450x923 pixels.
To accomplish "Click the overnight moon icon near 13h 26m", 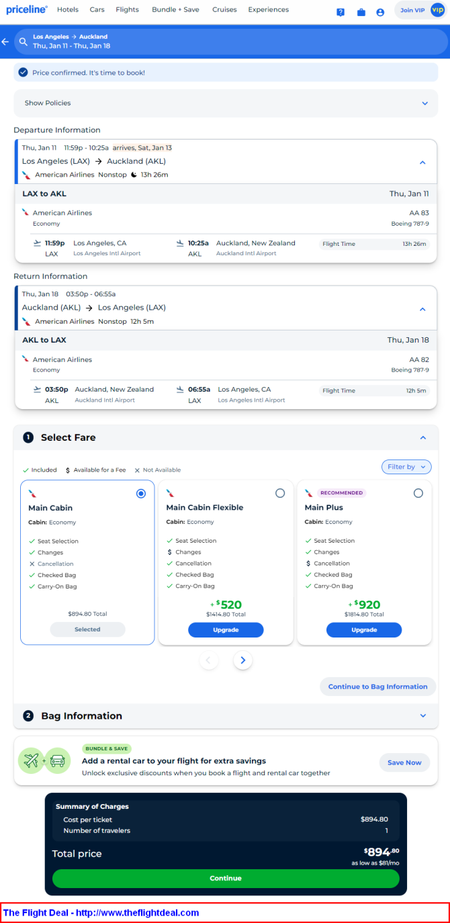I will [x=134, y=175].
